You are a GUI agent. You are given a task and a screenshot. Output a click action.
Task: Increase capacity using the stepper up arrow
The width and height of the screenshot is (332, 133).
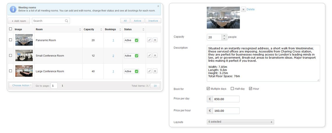click(225, 36)
